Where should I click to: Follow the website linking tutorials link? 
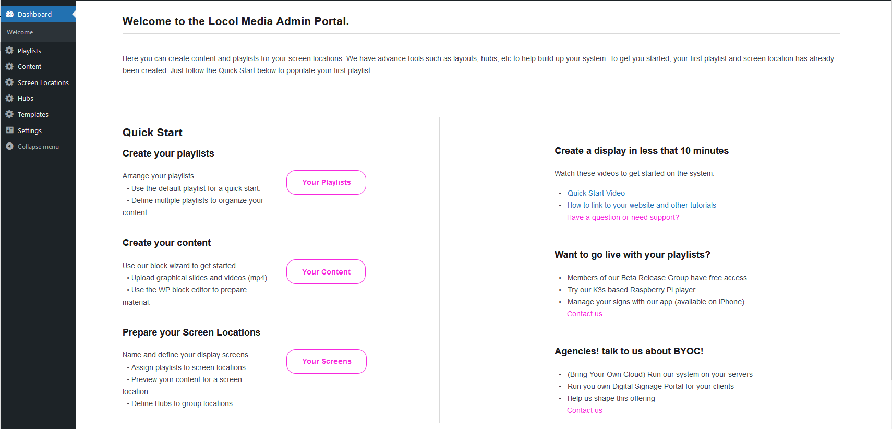tap(642, 205)
